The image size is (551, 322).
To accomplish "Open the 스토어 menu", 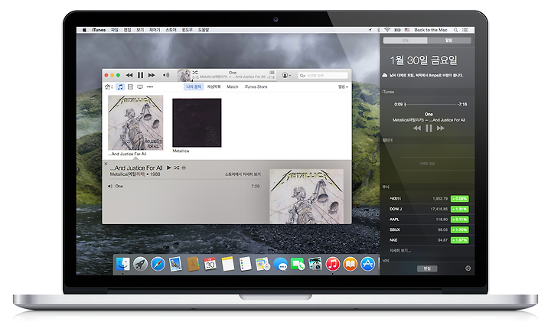I will tap(171, 30).
